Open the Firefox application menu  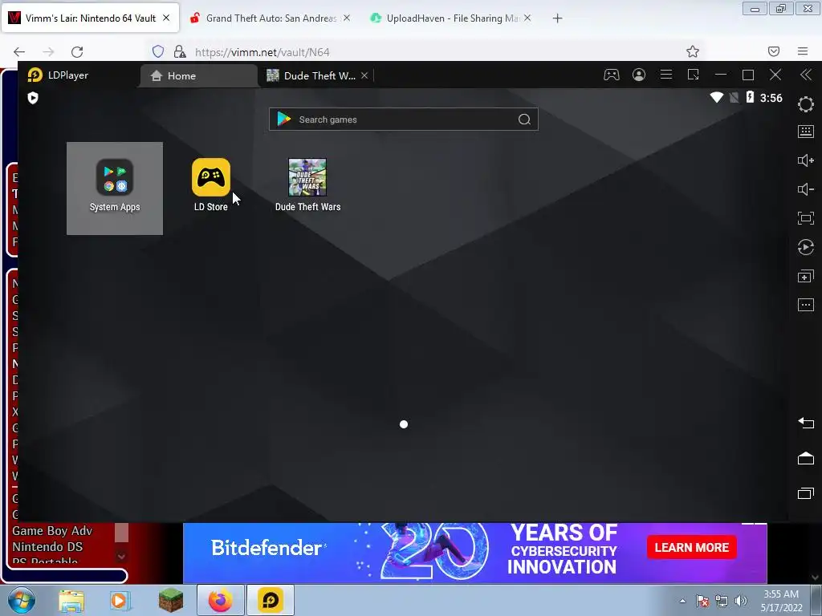[803, 51]
